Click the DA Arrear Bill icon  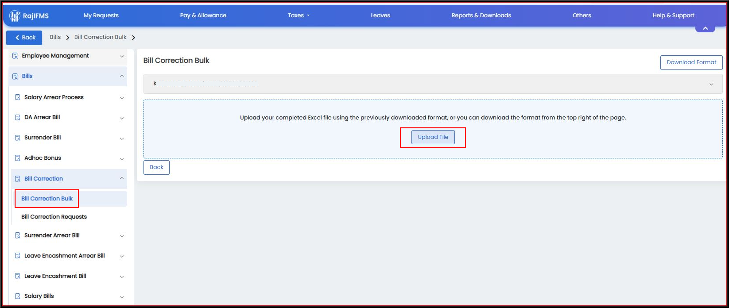coord(18,117)
